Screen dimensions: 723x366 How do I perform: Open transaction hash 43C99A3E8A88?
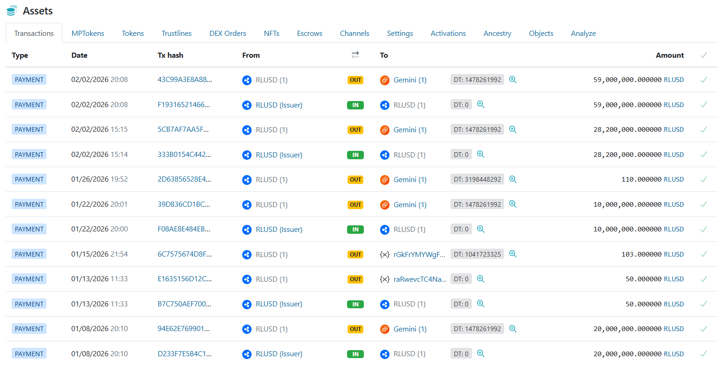[184, 80]
